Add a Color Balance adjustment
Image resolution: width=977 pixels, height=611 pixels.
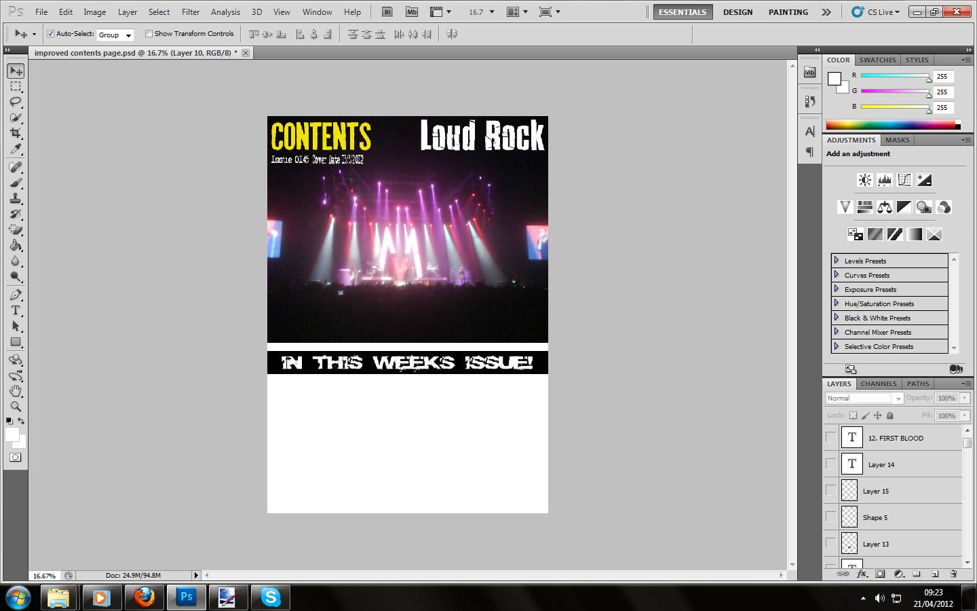pyautogui.click(x=884, y=207)
